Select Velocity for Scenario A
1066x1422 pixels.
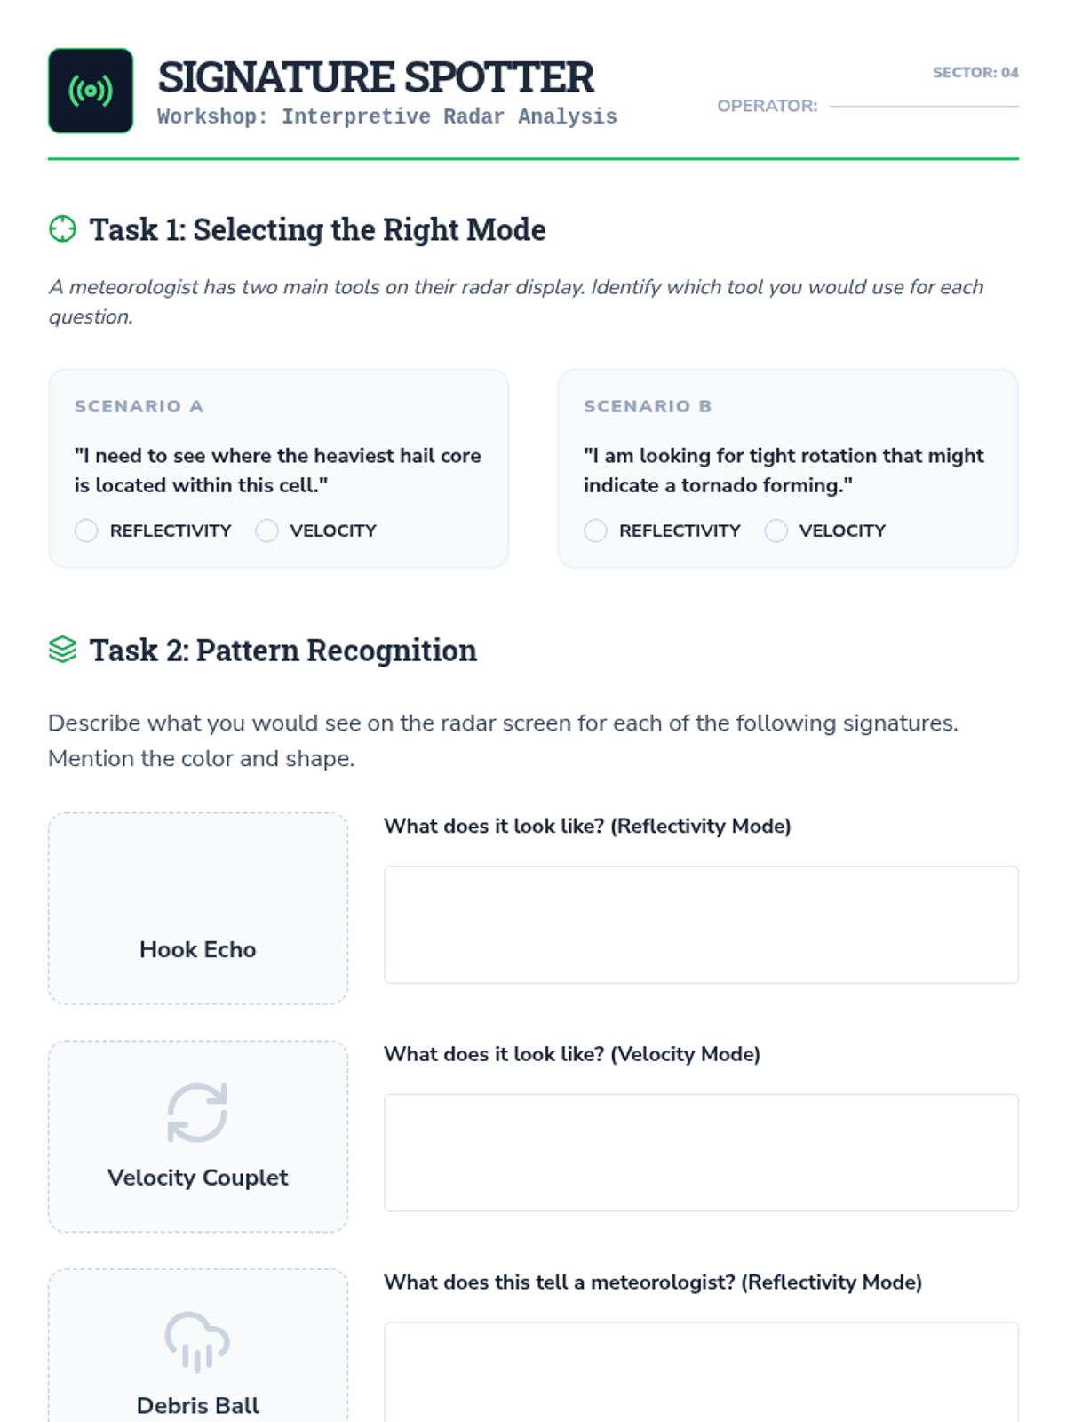pyautogui.click(x=266, y=531)
